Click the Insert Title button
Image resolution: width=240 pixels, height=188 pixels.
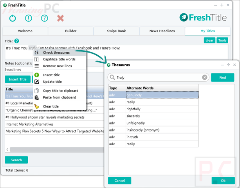18,79
